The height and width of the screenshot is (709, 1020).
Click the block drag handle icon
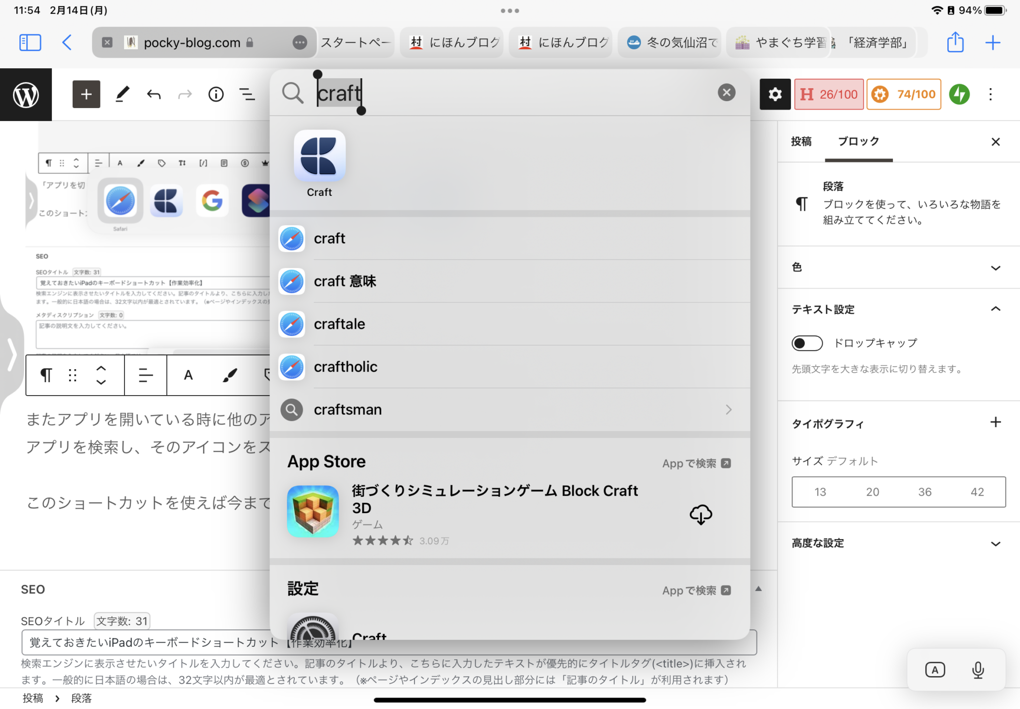(x=73, y=375)
